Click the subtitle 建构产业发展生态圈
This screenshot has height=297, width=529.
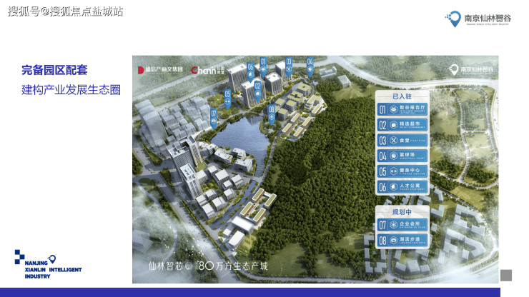pyautogui.click(x=71, y=90)
